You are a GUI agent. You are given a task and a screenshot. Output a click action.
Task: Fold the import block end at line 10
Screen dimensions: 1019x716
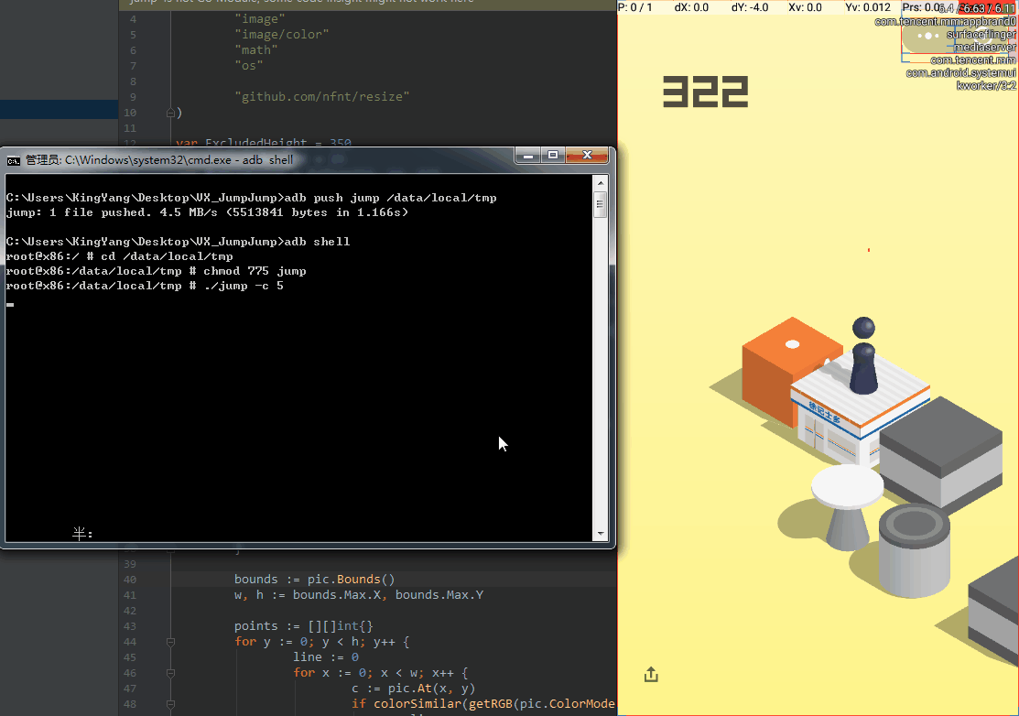point(170,113)
